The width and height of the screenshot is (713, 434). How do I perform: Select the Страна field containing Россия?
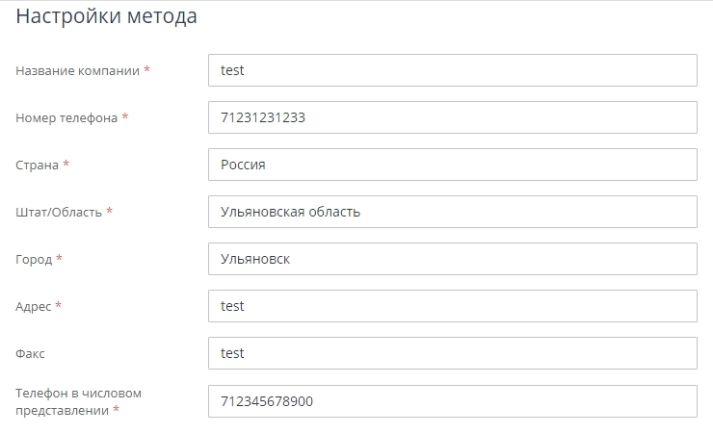(452, 165)
